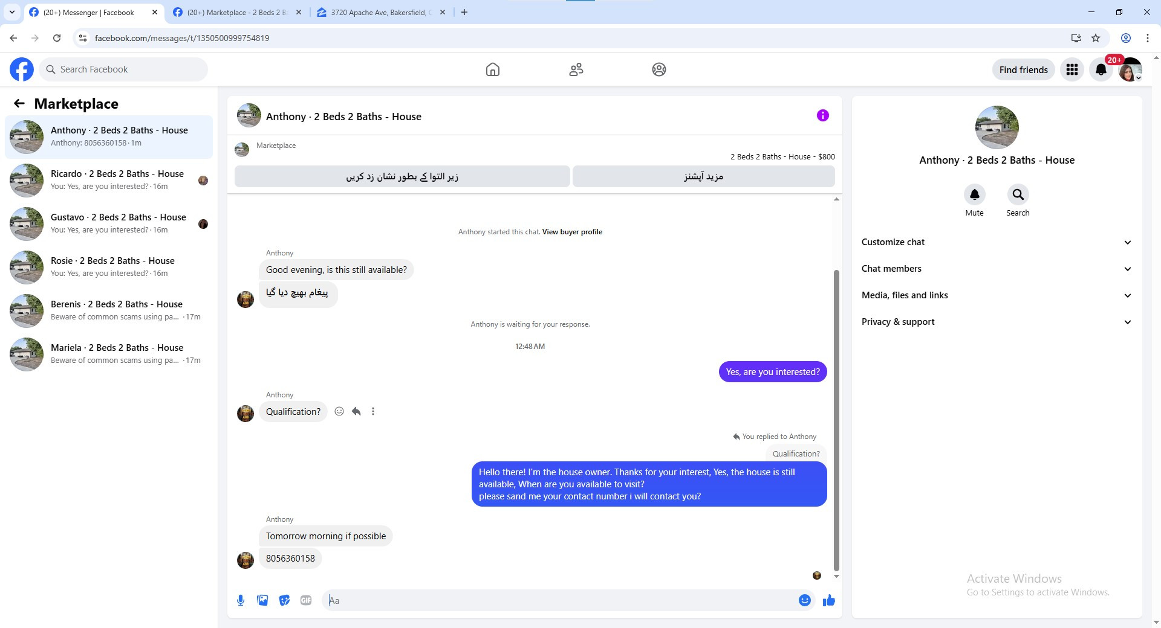Open emoji picker in message box
The width and height of the screenshot is (1161, 628).
(805, 600)
